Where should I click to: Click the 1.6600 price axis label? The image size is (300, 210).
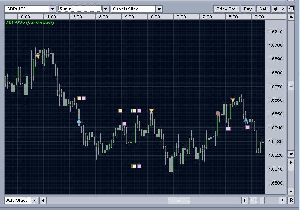(275, 183)
